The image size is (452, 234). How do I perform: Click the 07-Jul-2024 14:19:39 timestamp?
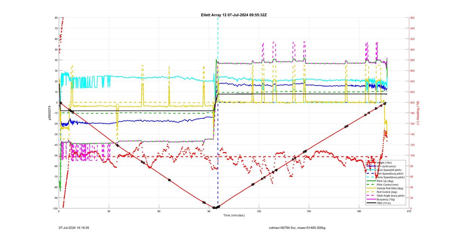(x=74, y=228)
